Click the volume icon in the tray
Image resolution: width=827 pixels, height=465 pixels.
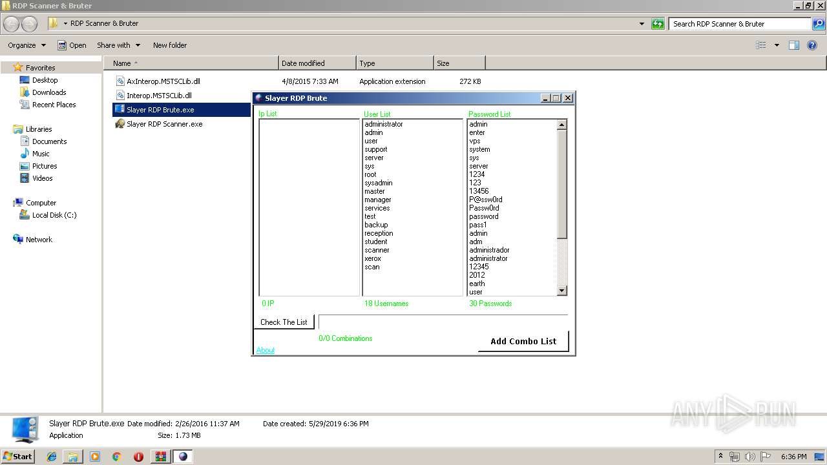click(749, 457)
